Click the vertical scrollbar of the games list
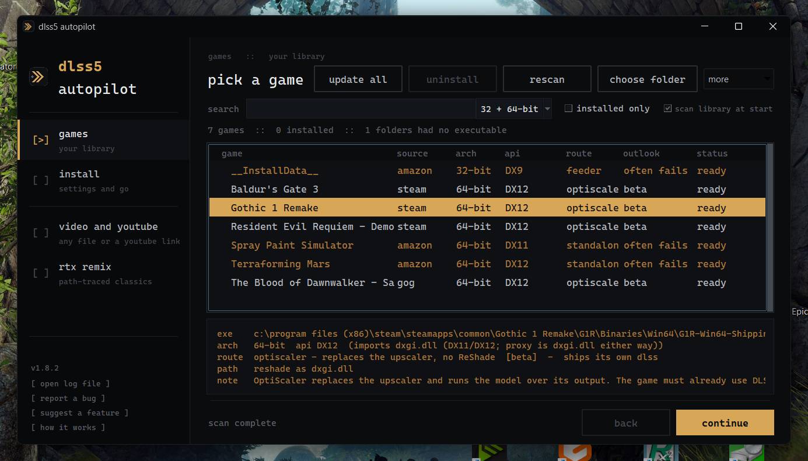This screenshot has width=808, height=461. coord(770,228)
